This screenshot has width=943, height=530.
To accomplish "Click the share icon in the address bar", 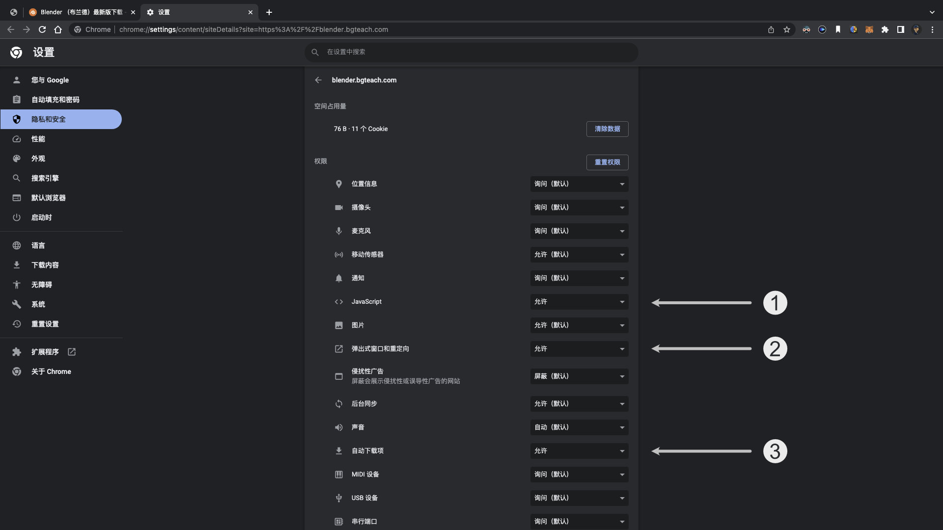I will (771, 29).
